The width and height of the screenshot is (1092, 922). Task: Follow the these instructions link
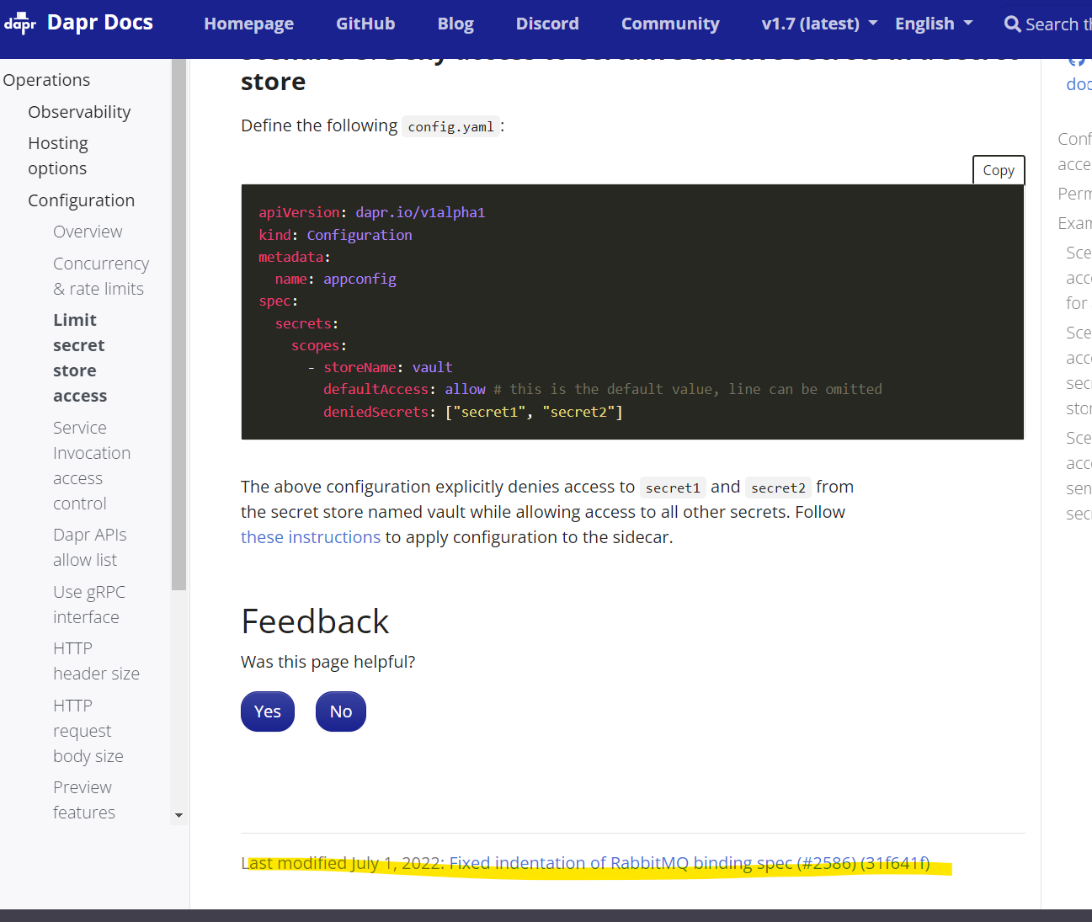[x=310, y=536]
